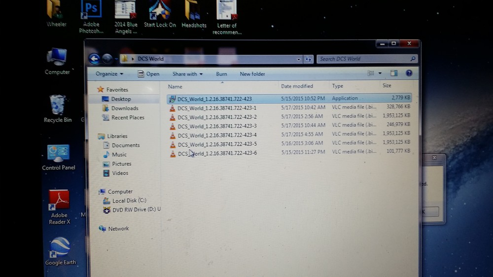Open the view options dropdown arrow
Image resolution: width=493 pixels, height=277 pixels.
(x=380, y=73)
